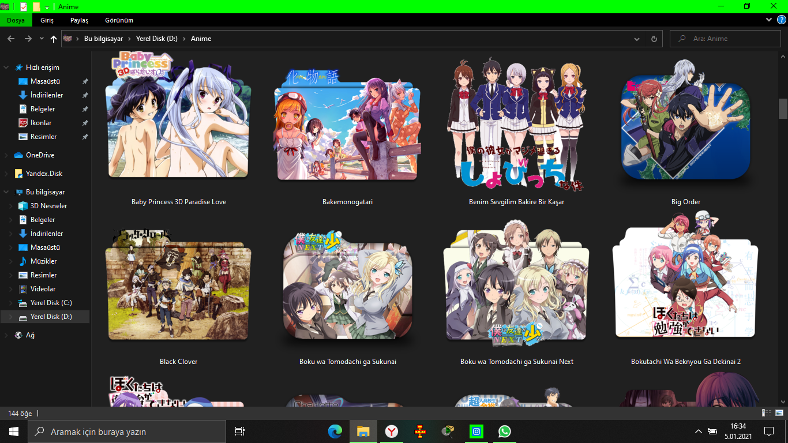The height and width of the screenshot is (443, 788).
Task: Click the scrollbar down arrow
Action: pos(783,401)
